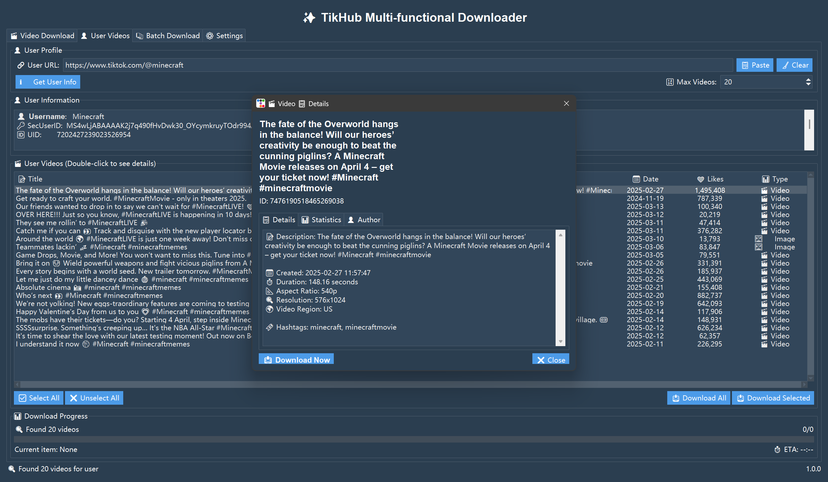
Task: Click the stopwatch icon beside Duration
Action: [x=269, y=282]
